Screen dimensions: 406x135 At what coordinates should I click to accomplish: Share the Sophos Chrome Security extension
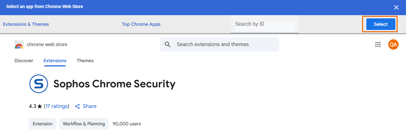pyautogui.click(x=86, y=106)
